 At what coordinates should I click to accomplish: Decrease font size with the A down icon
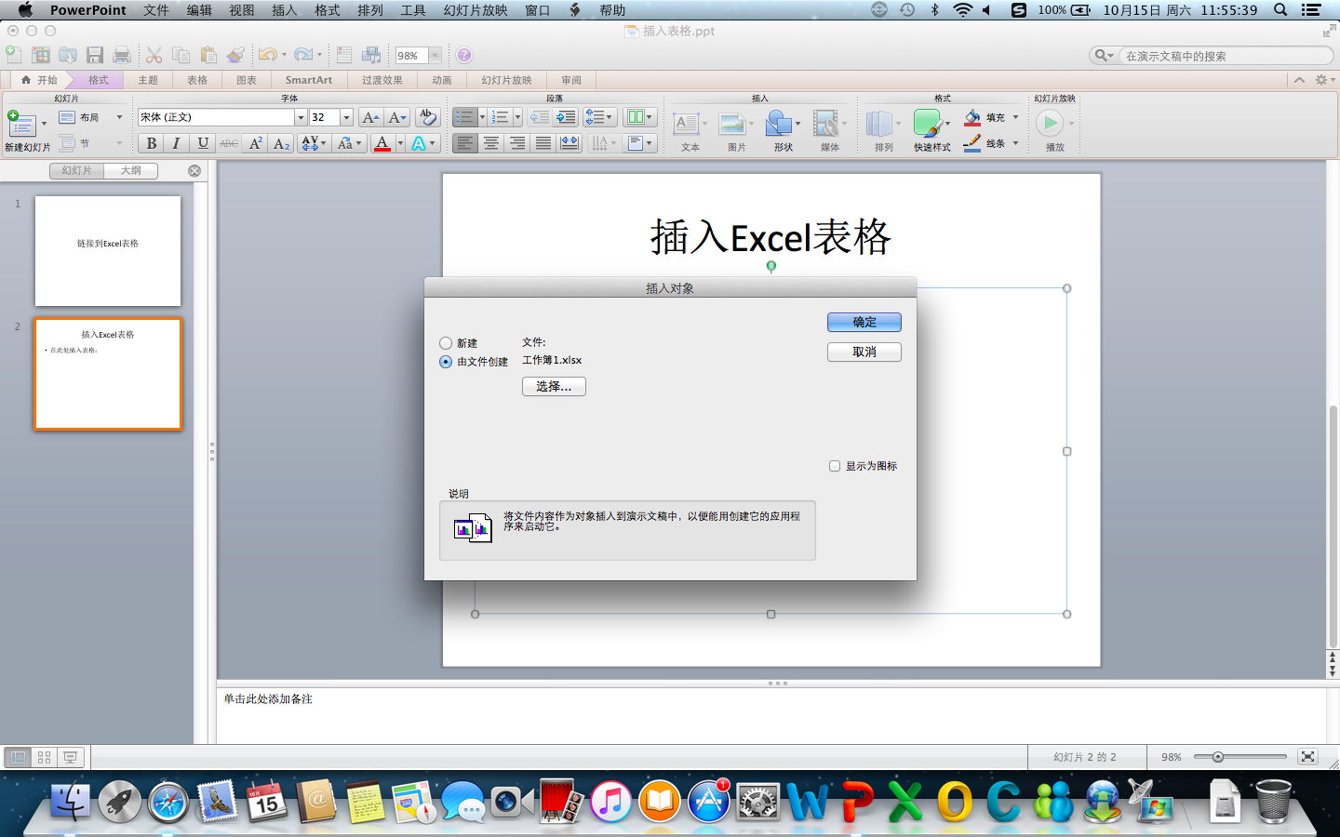[x=397, y=117]
